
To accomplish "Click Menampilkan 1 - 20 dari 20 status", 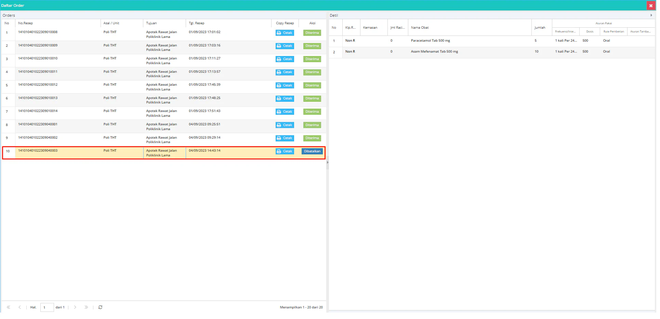I will pyautogui.click(x=301, y=307).
